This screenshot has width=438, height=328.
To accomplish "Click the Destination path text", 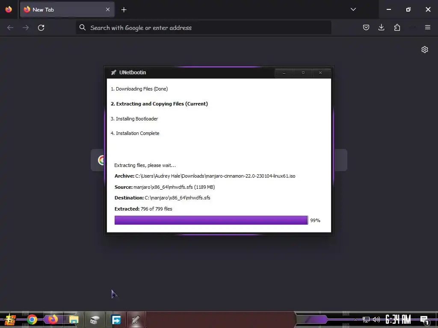I will [x=178, y=198].
